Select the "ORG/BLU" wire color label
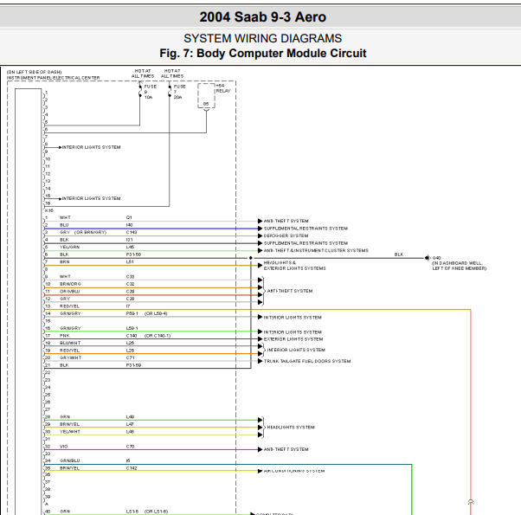 pyautogui.click(x=70, y=292)
